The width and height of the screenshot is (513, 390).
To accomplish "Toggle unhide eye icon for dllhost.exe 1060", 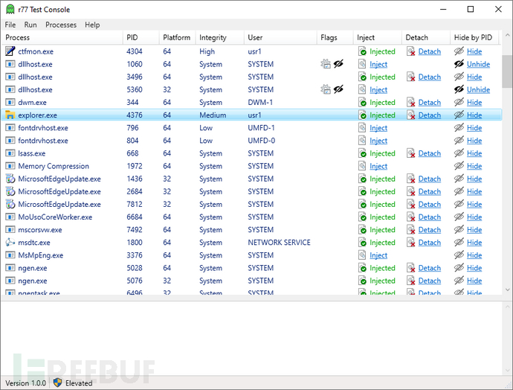I will pos(459,64).
